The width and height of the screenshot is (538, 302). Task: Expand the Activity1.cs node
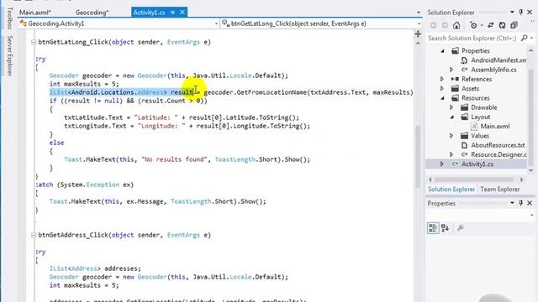(442, 164)
